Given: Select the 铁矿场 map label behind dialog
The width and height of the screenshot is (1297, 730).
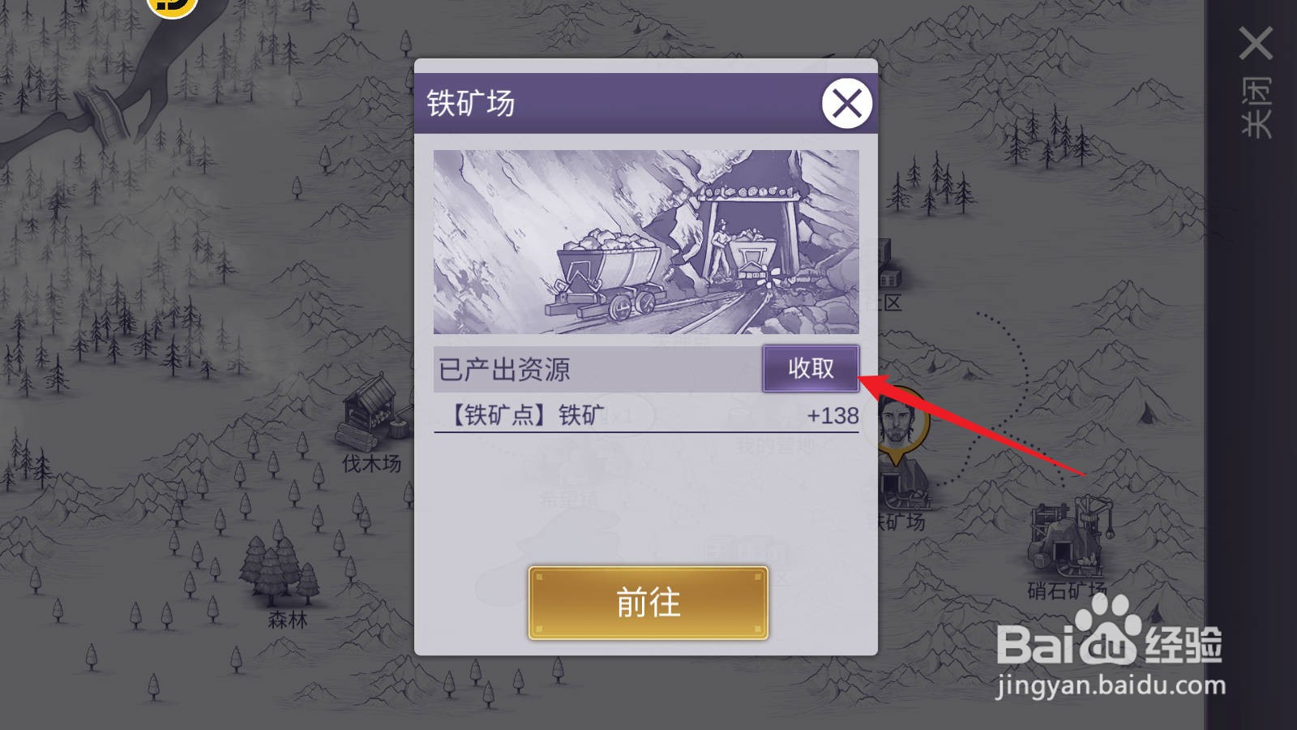Looking at the screenshot, I should 901,522.
